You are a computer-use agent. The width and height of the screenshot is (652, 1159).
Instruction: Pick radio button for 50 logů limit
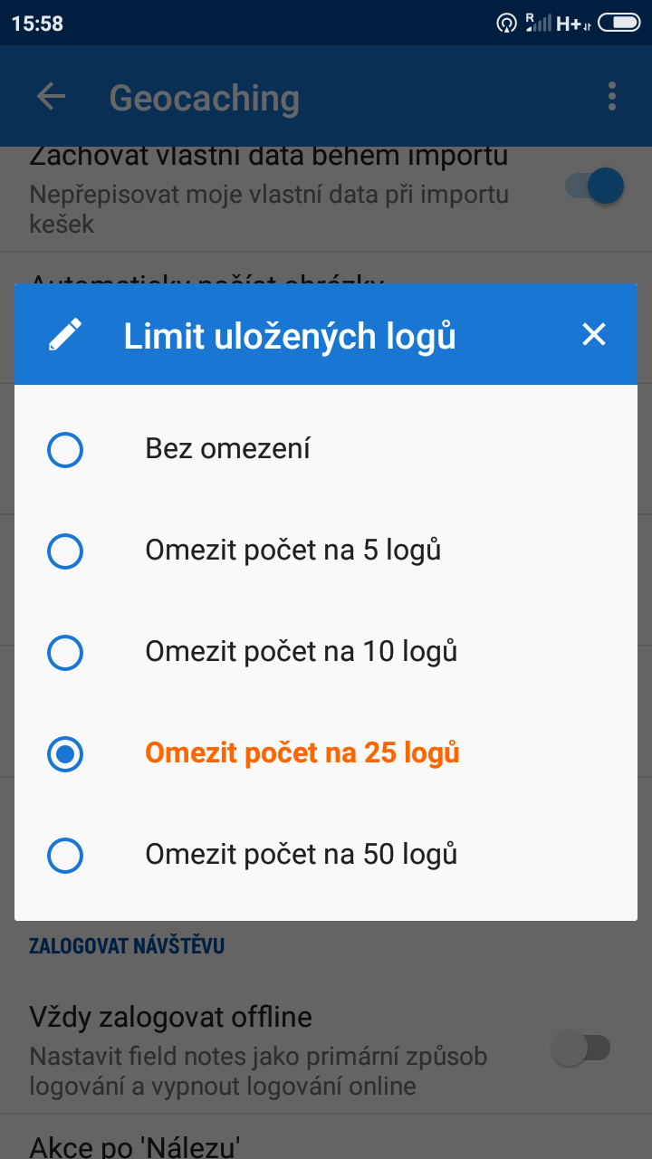[65, 855]
